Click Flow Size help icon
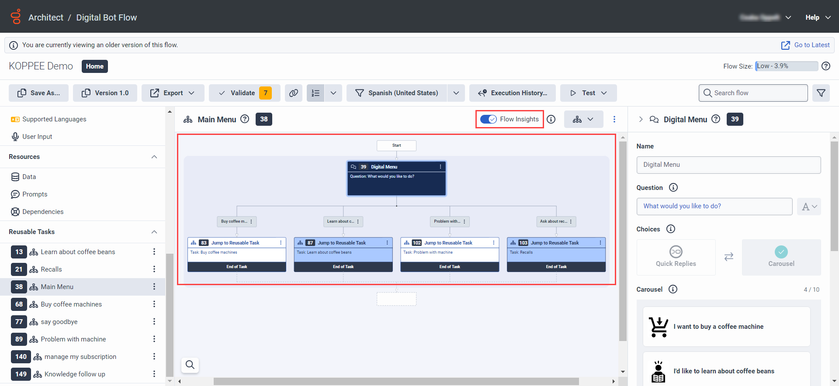This screenshot has height=386, width=839. point(825,66)
